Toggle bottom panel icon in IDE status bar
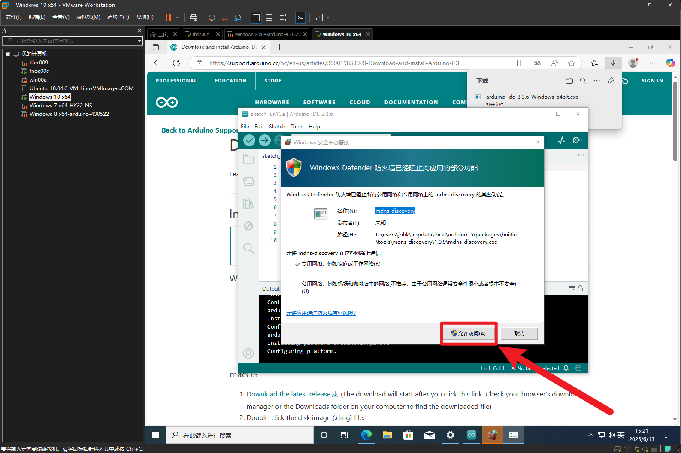 [578, 368]
